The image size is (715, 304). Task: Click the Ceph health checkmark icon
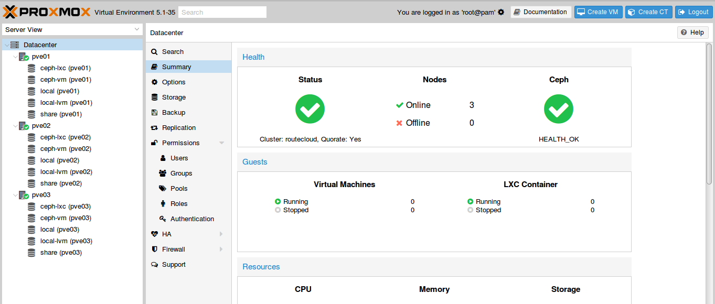559,109
